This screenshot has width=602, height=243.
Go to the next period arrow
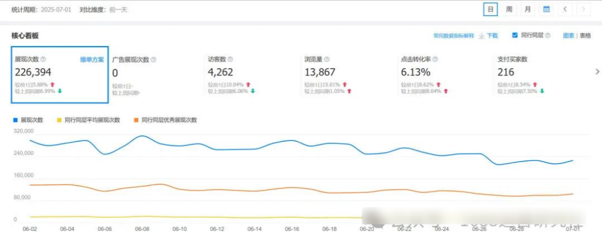pyautogui.click(x=584, y=9)
